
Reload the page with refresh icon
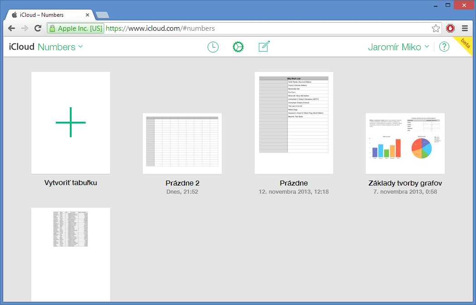38,29
